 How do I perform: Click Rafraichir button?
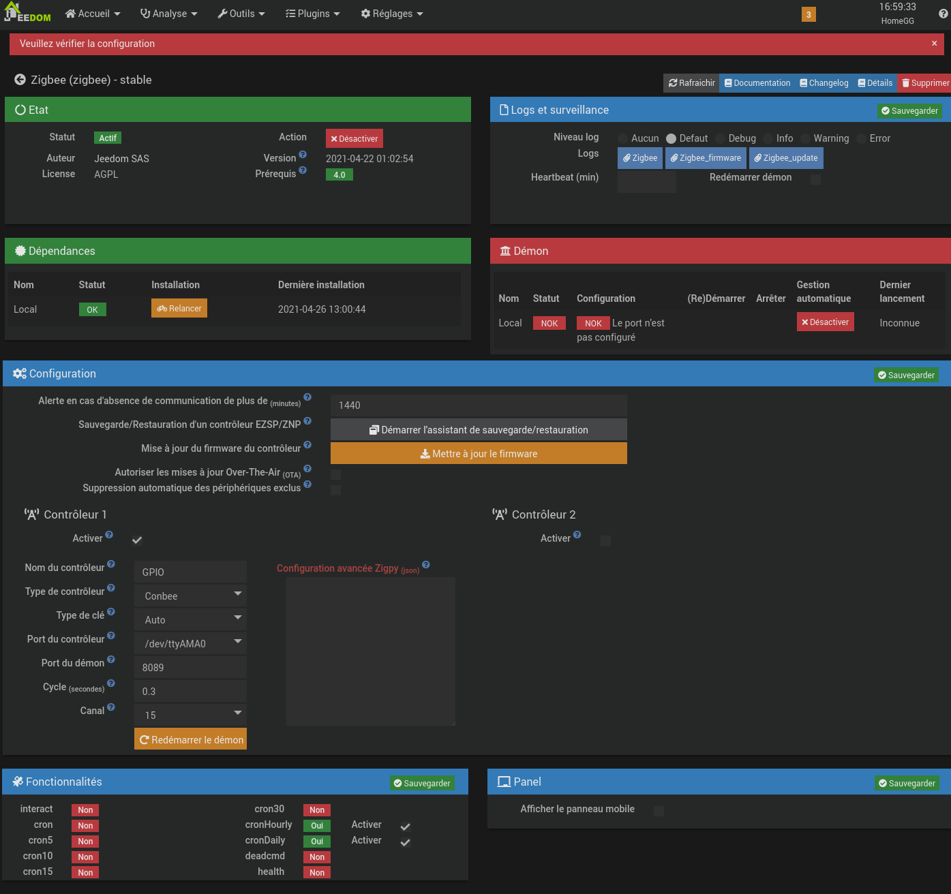[x=691, y=83]
